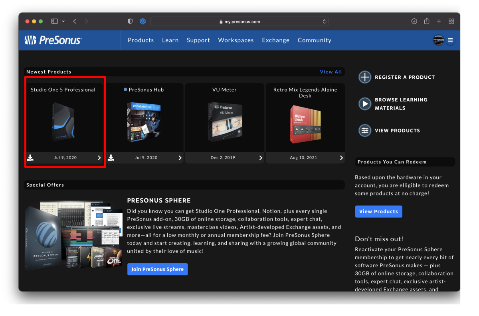Show Safari downloads
479x316 pixels.
click(414, 21)
